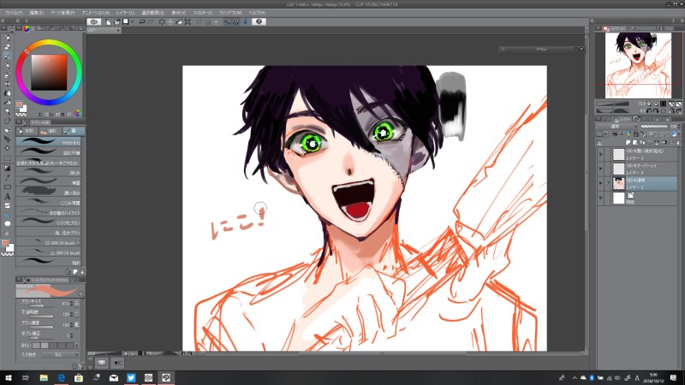Hide the 用紙 paper layer eye icon

point(601,198)
